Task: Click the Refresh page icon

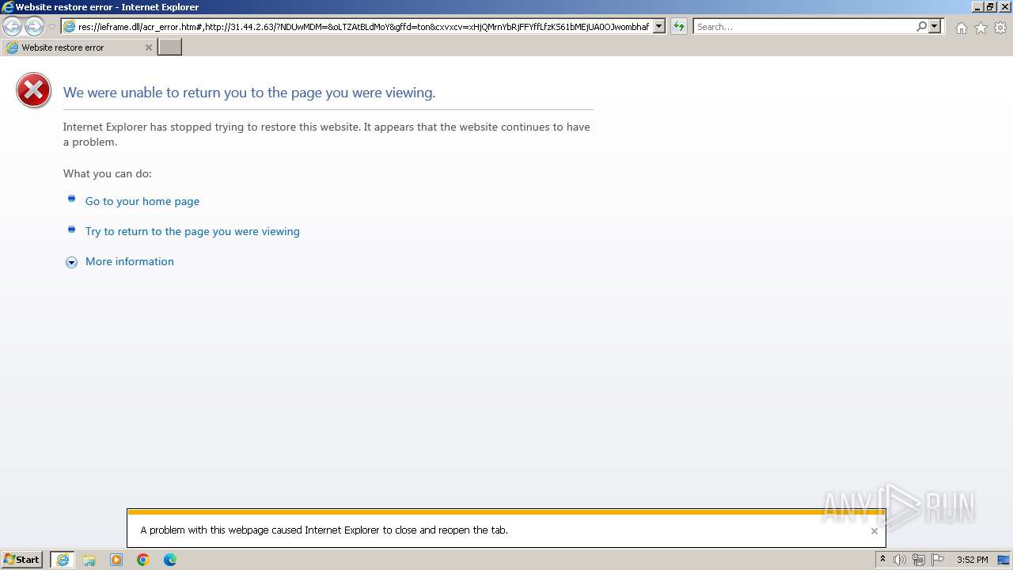Action: tap(678, 27)
